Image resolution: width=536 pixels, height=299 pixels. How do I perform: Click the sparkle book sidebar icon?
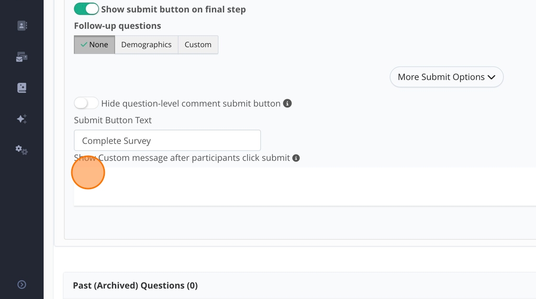tap(22, 88)
